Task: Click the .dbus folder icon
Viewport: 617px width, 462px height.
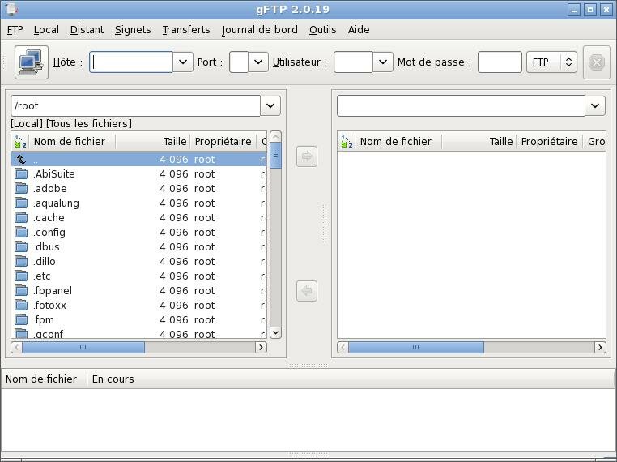Action: click(21, 246)
